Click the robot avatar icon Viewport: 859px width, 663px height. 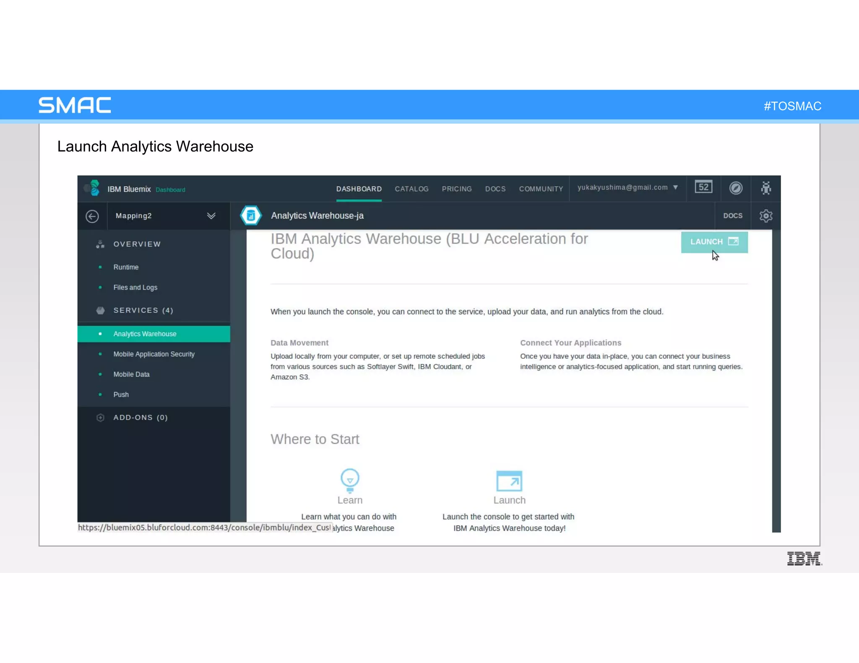[x=766, y=188]
